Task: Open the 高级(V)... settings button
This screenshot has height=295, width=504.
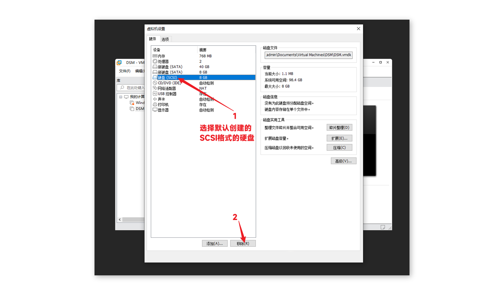Action: click(343, 161)
